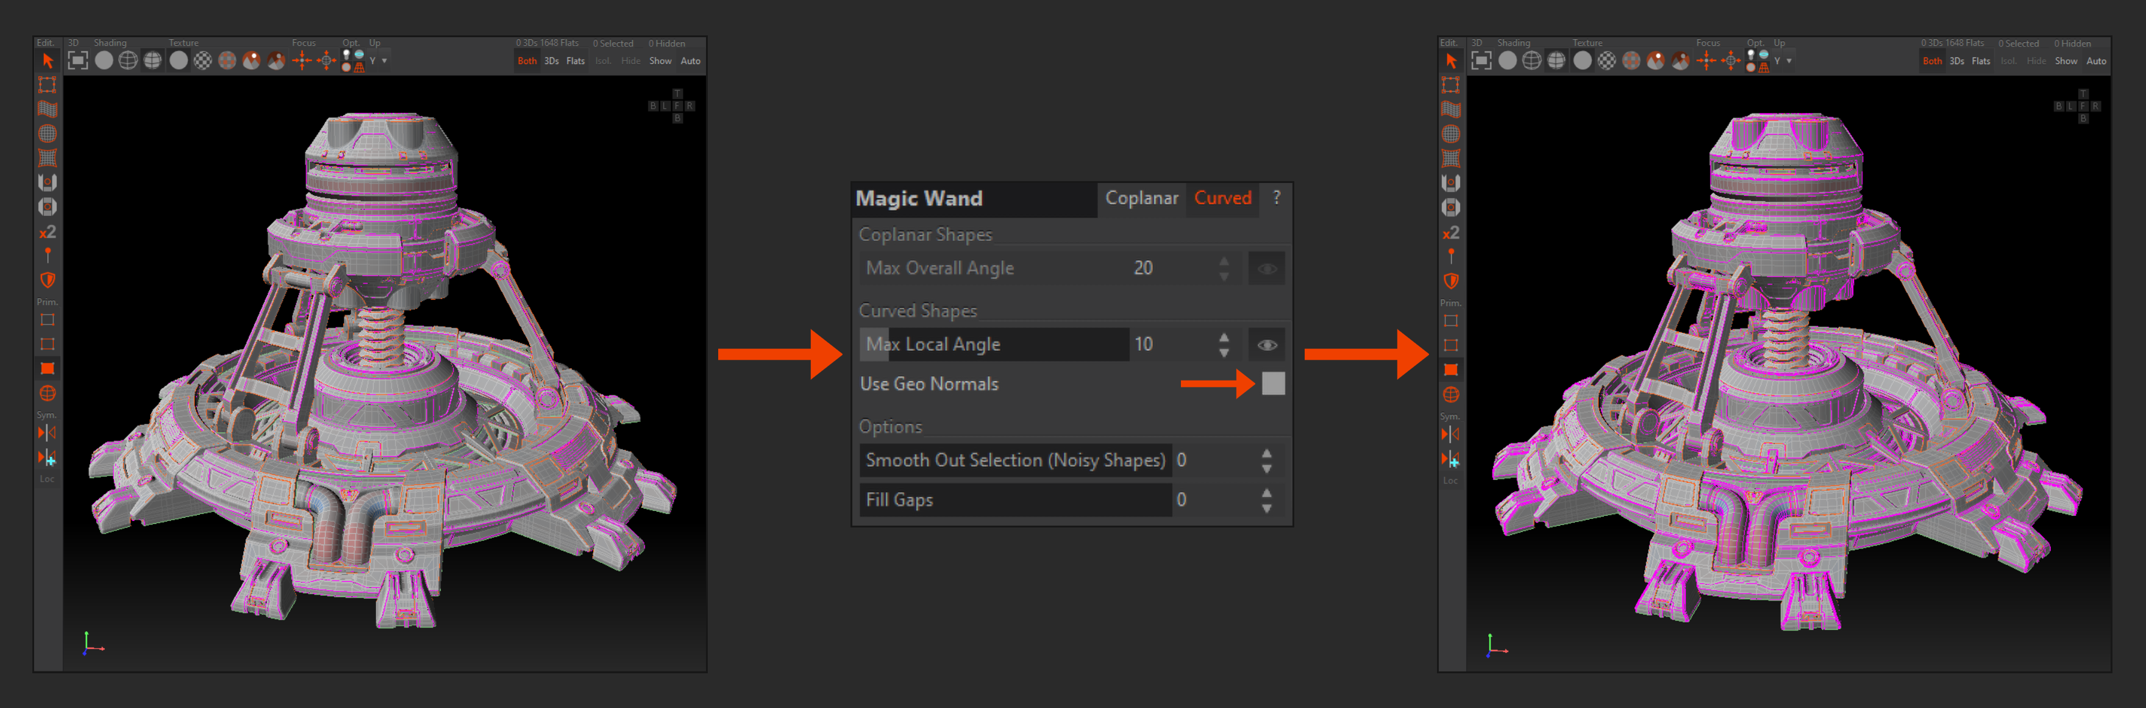The image size is (2146, 708).
Task: Click the shield icon in right viewport sidebar
Action: (1450, 282)
